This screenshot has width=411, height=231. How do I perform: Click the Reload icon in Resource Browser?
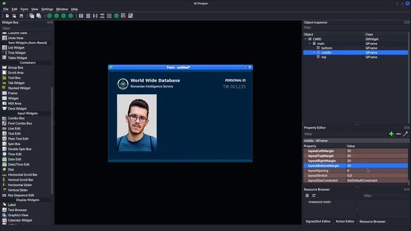coord(314,195)
